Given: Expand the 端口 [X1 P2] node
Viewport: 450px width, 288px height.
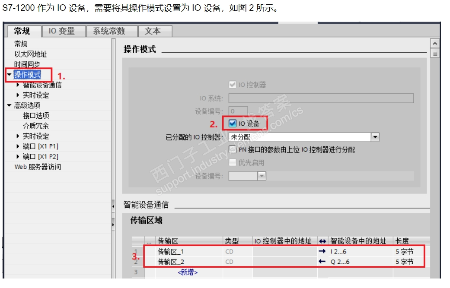Looking at the screenshot, I should tap(18, 156).
